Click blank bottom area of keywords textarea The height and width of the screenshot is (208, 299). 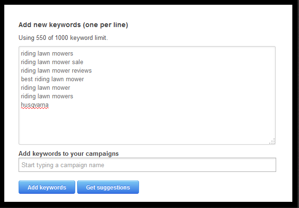[x=147, y=127]
